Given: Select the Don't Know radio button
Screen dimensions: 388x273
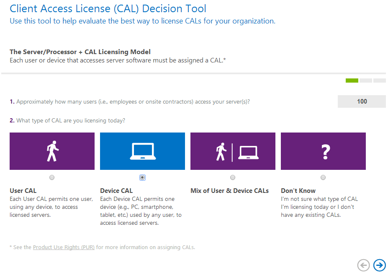Looking at the screenshot, I should point(323,178).
